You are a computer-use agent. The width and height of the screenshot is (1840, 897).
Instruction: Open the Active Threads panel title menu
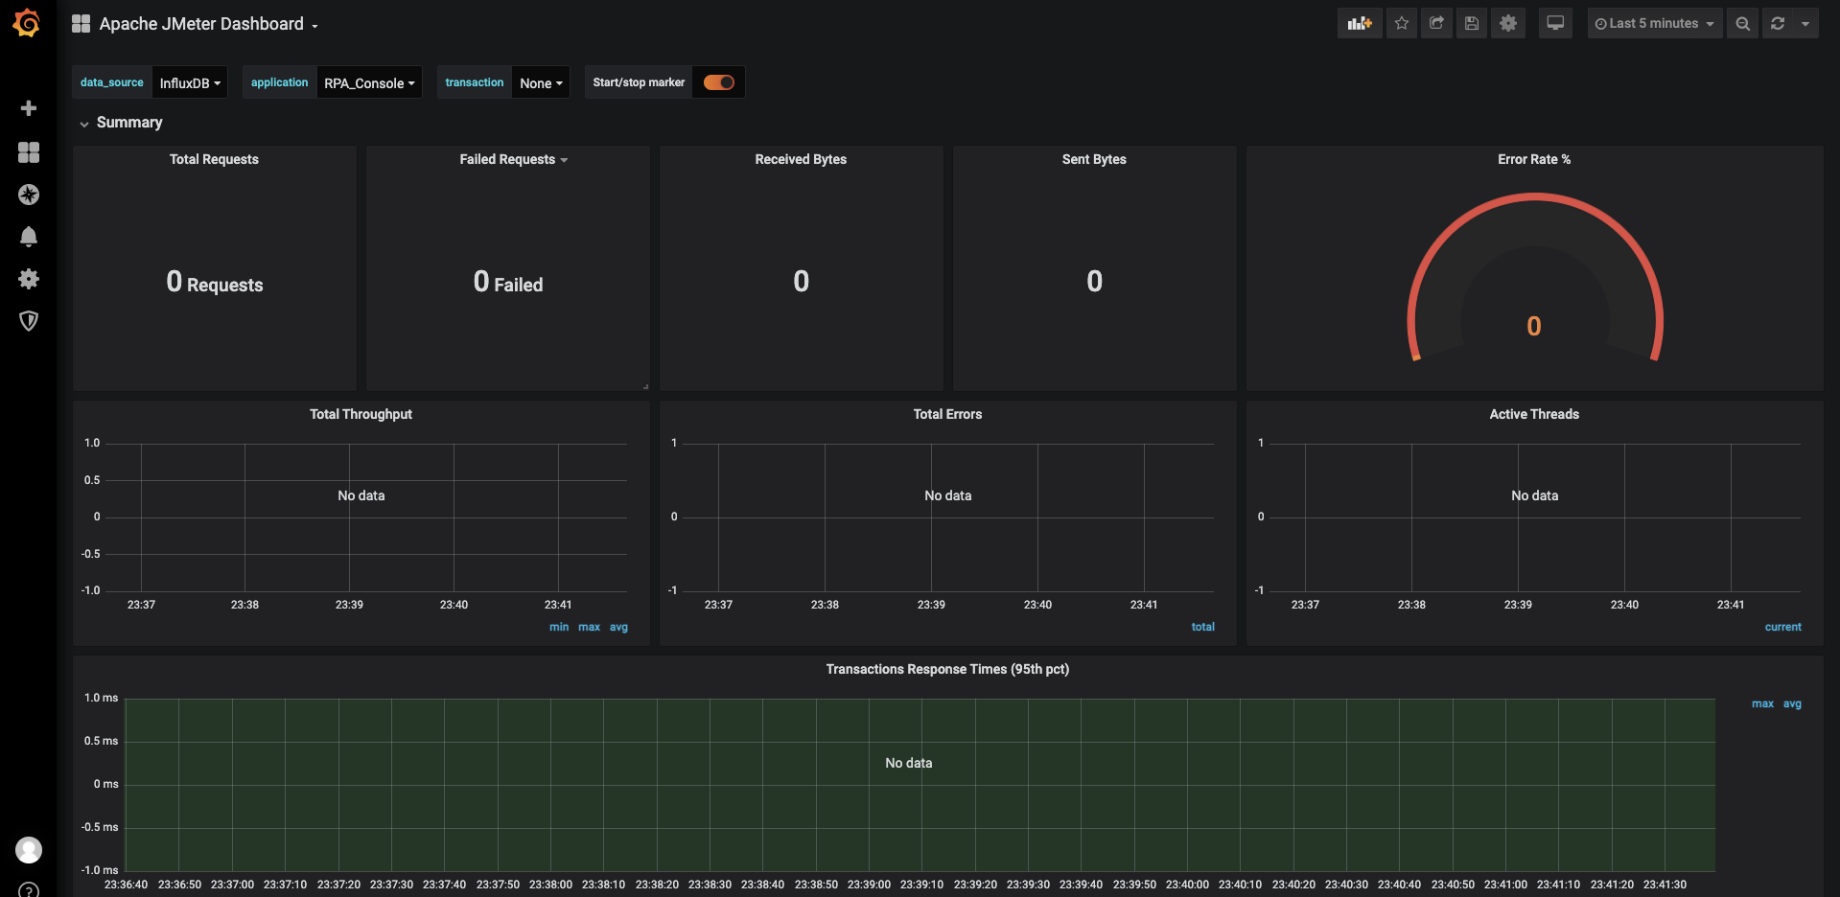click(x=1534, y=414)
